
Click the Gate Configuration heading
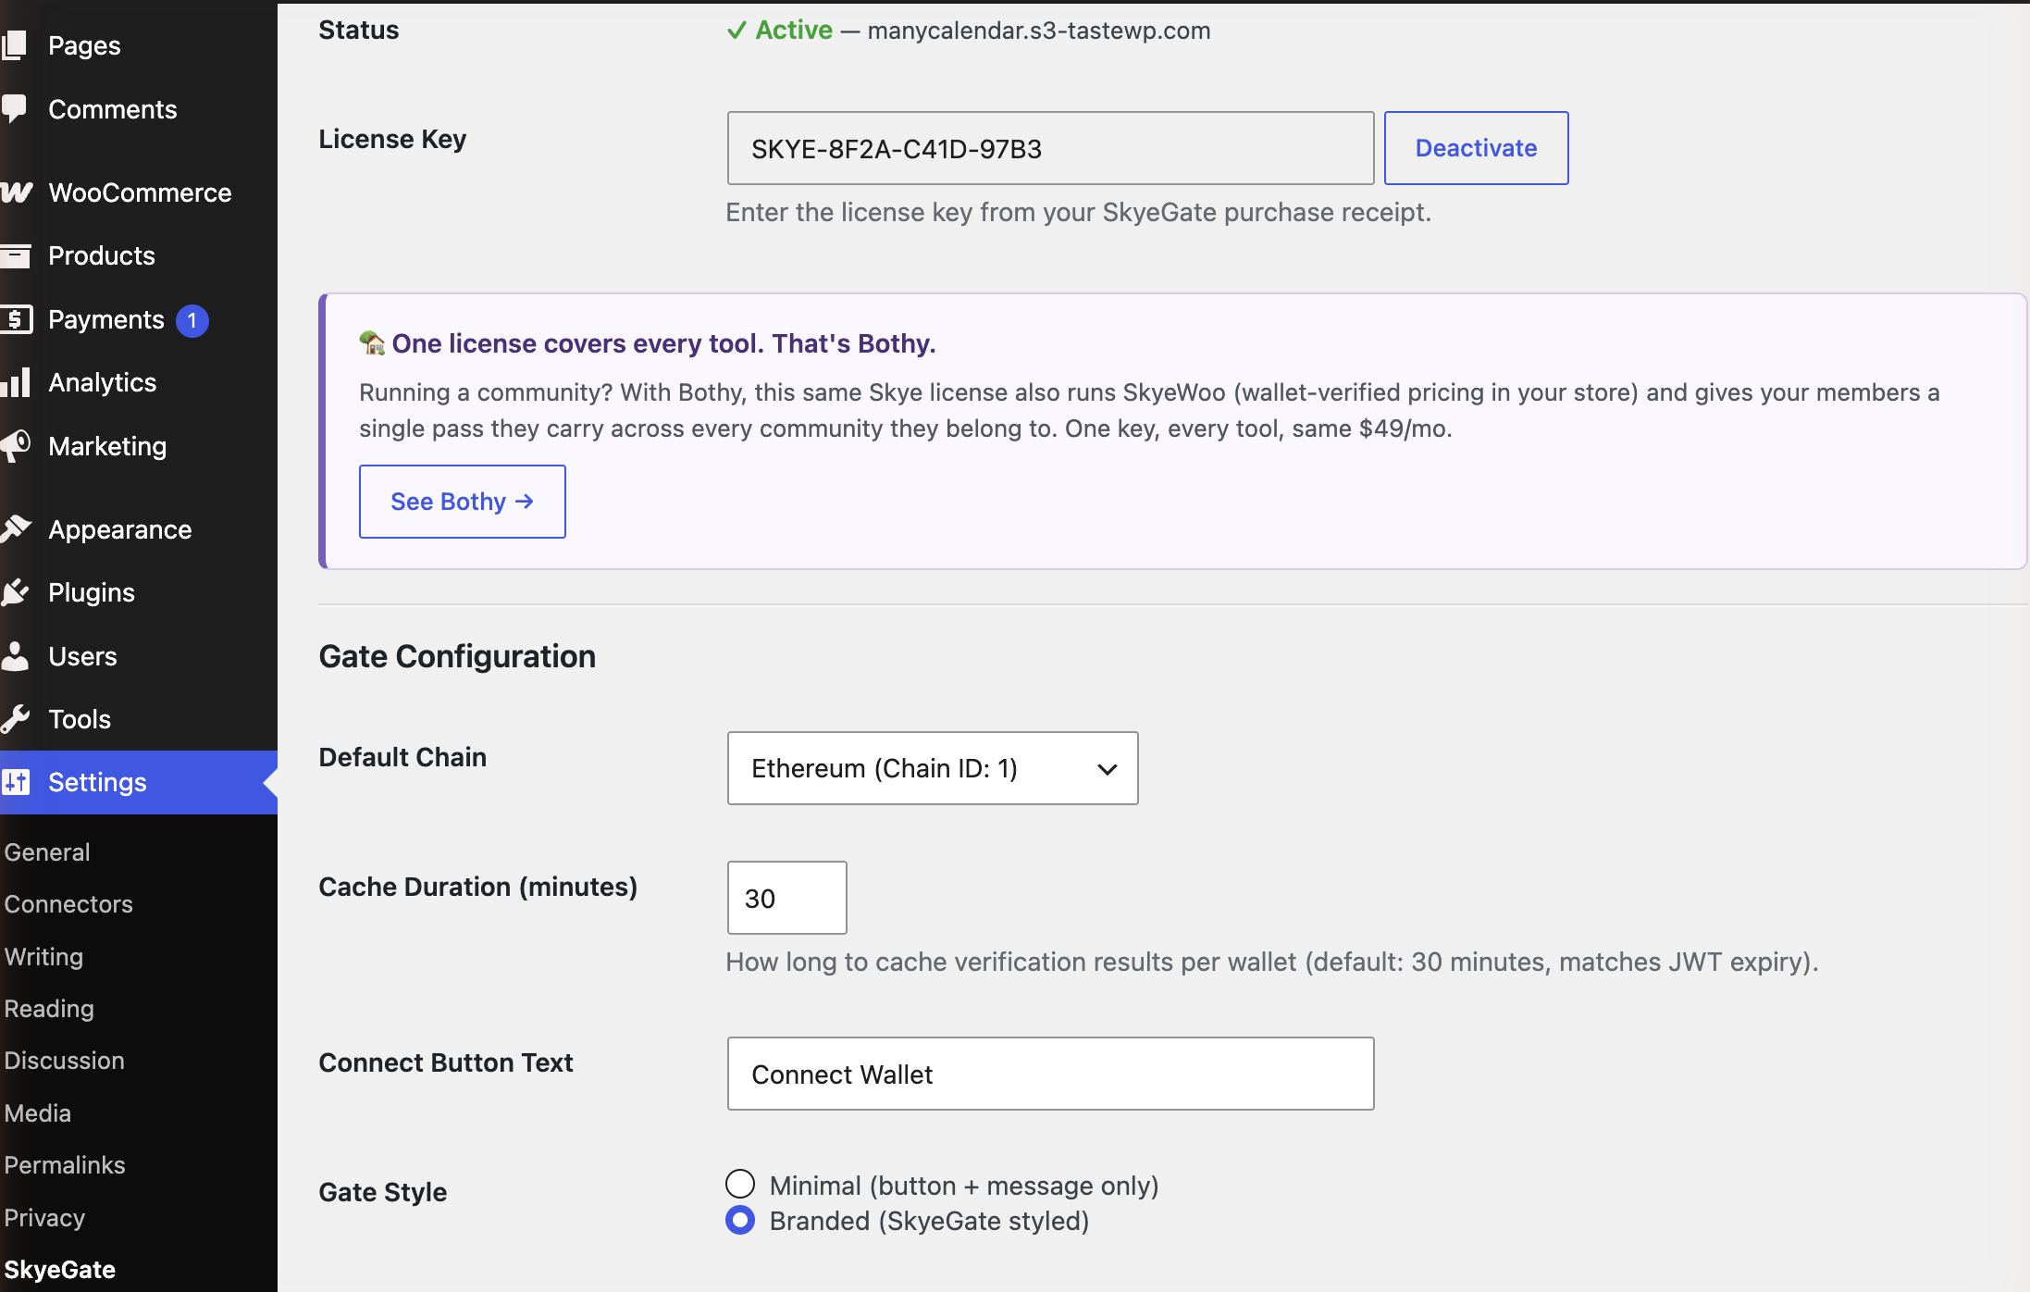coord(457,656)
